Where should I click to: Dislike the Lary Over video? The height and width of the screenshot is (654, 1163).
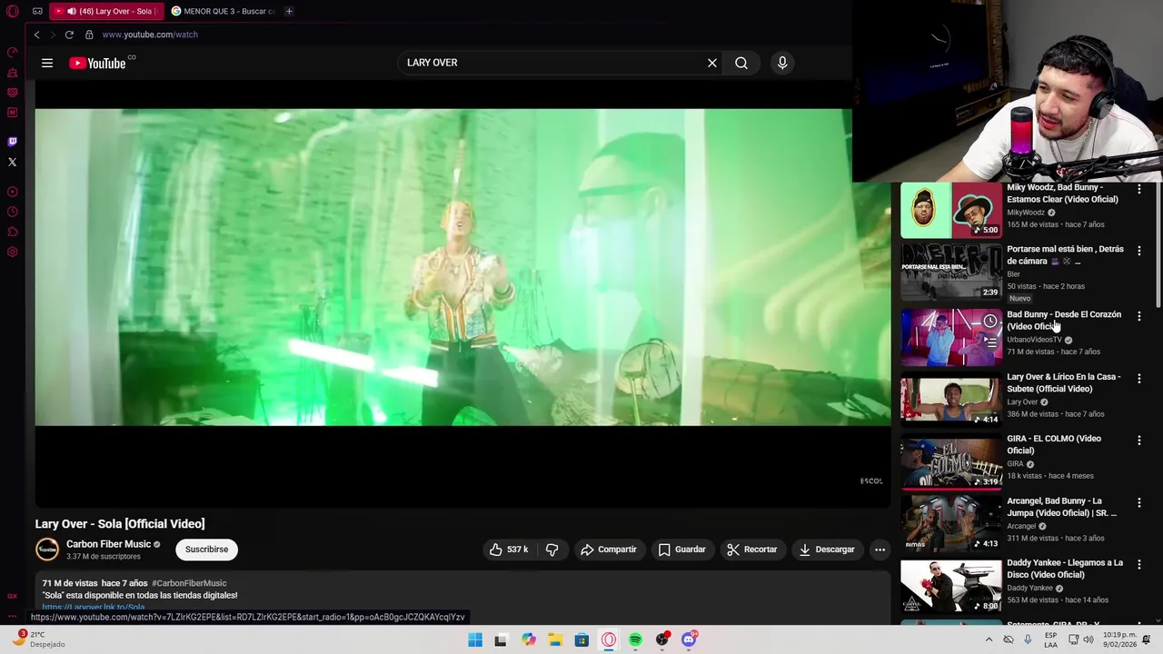tap(552, 550)
